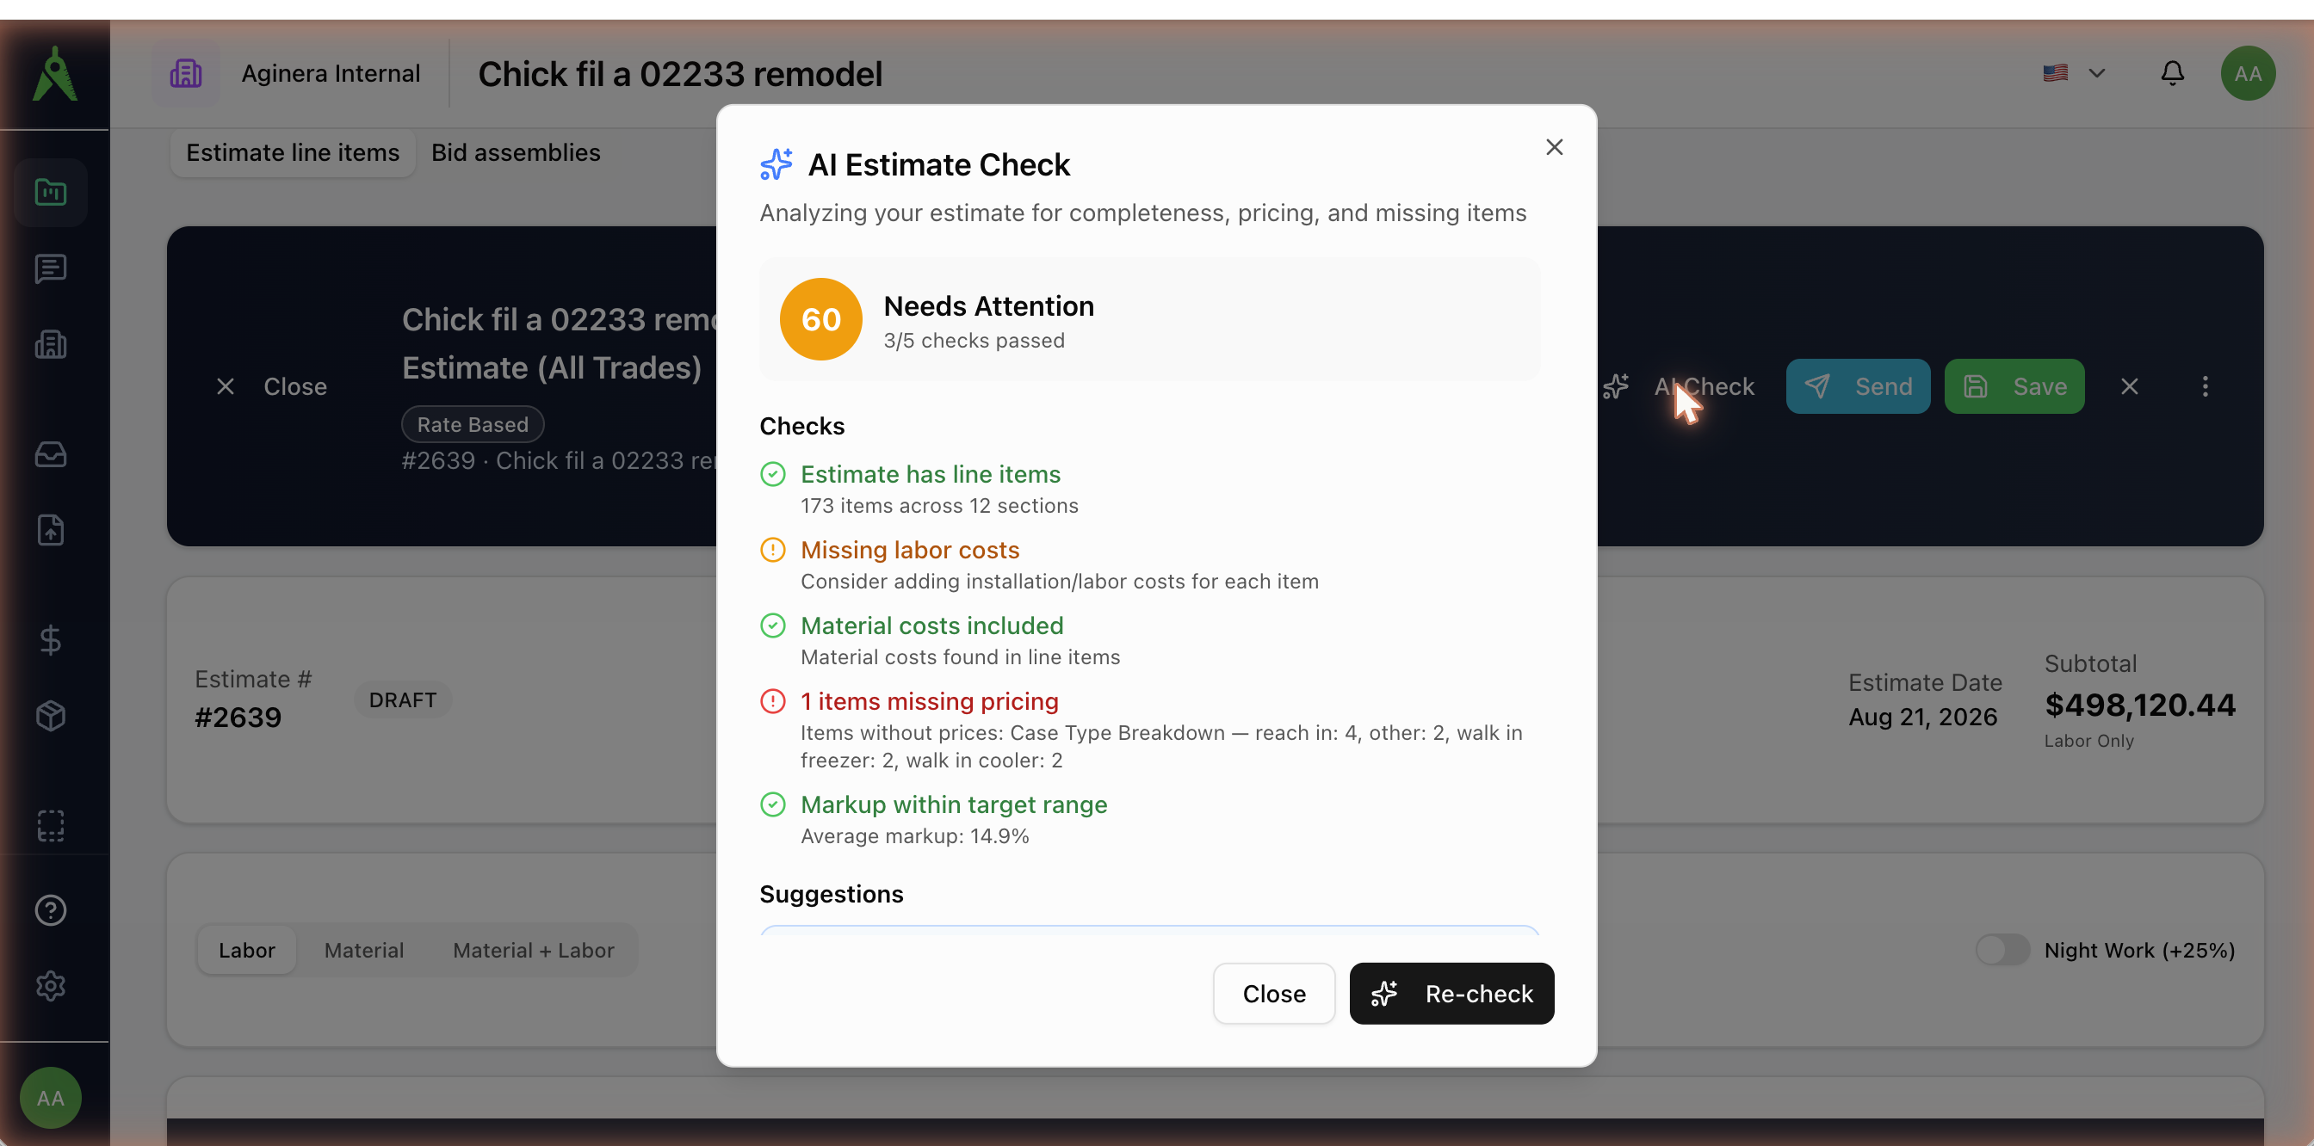Click the AA avatar at the sidebar bottom

click(x=50, y=1098)
